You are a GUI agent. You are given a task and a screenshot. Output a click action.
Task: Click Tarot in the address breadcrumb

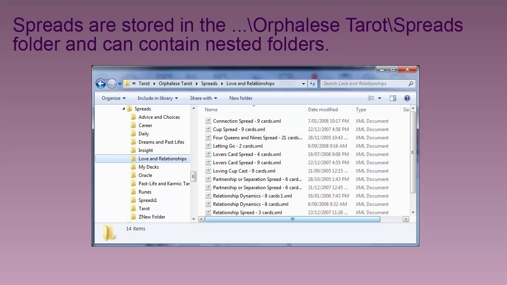(144, 84)
